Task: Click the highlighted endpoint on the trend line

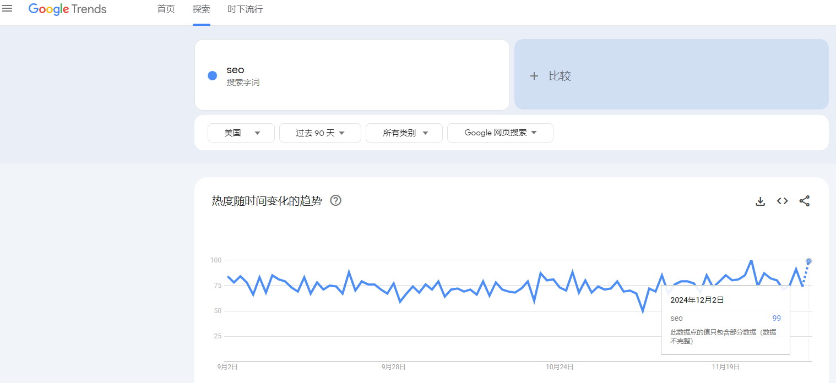Action: 809,261
